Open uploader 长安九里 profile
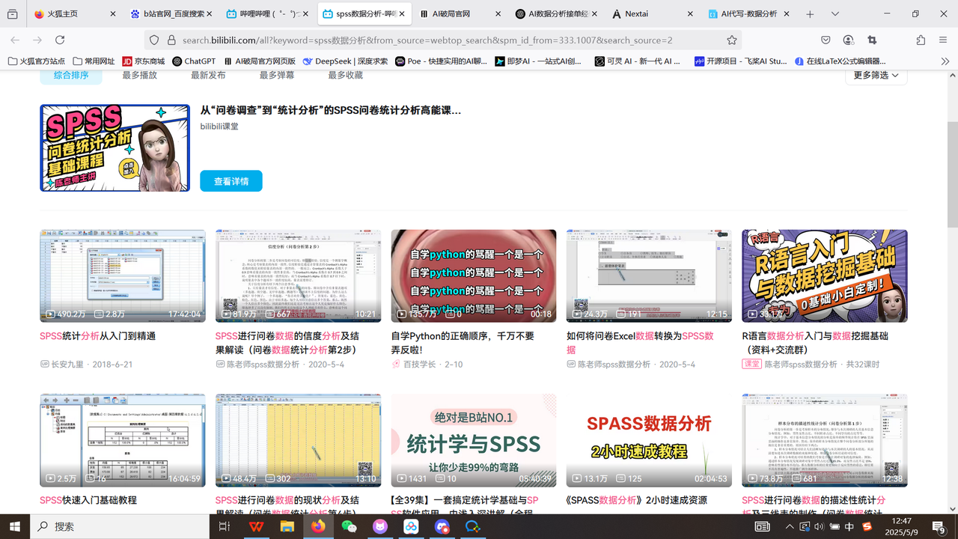This screenshot has width=958, height=539. pos(69,365)
